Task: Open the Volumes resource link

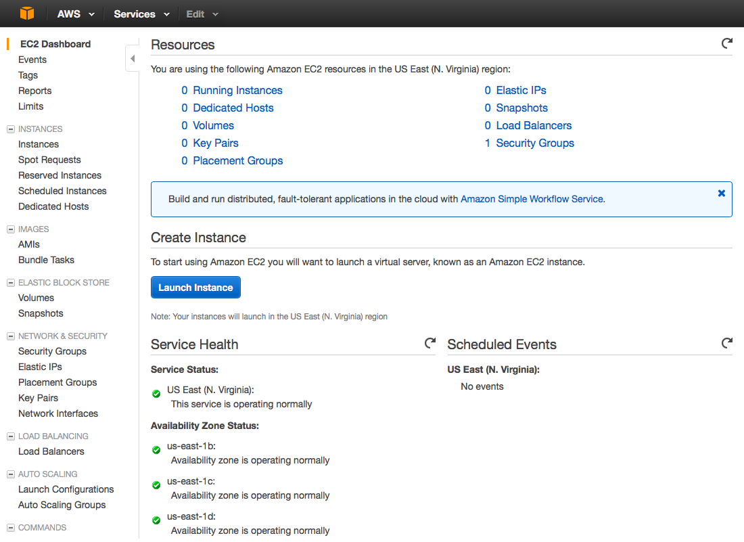Action: [x=213, y=125]
